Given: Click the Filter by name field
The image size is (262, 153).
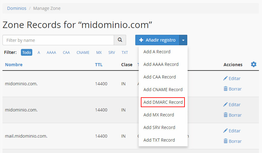Looking at the screenshot, I should coord(58,40).
